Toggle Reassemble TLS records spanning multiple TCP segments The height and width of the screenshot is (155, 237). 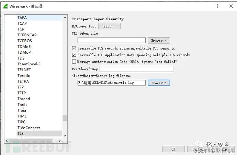coord(74,48)
